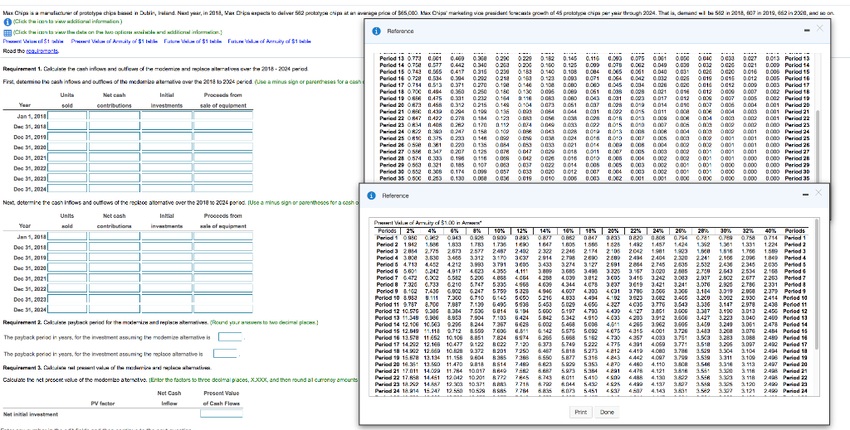
Task: Select Units sold field for Jan 1, 2018 modernize row
Action: point(68,116)
